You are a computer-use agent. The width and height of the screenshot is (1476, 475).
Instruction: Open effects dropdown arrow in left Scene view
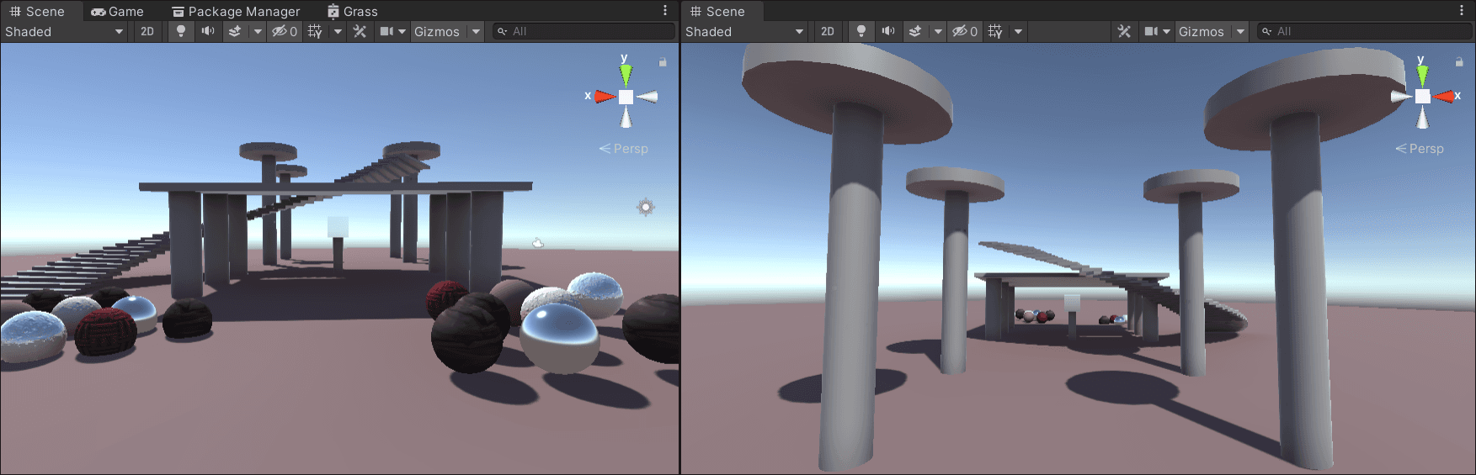coord(258,31)
